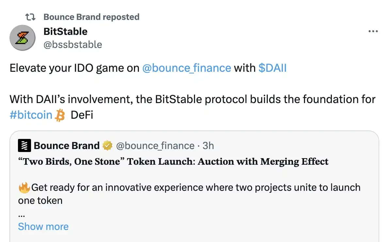Click the Bounce Brand square logo avatar

click(24, 145)
